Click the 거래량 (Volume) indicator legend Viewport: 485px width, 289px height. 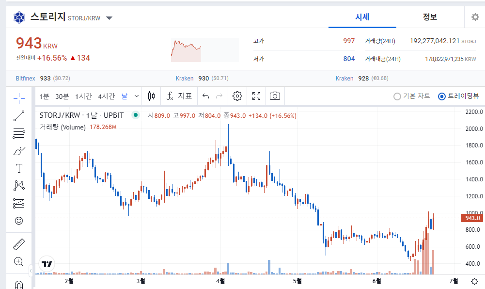[x=63, y=127]
